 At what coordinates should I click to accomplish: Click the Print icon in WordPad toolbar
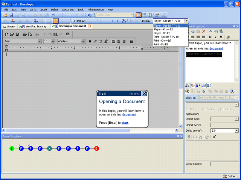click(24, 34)
